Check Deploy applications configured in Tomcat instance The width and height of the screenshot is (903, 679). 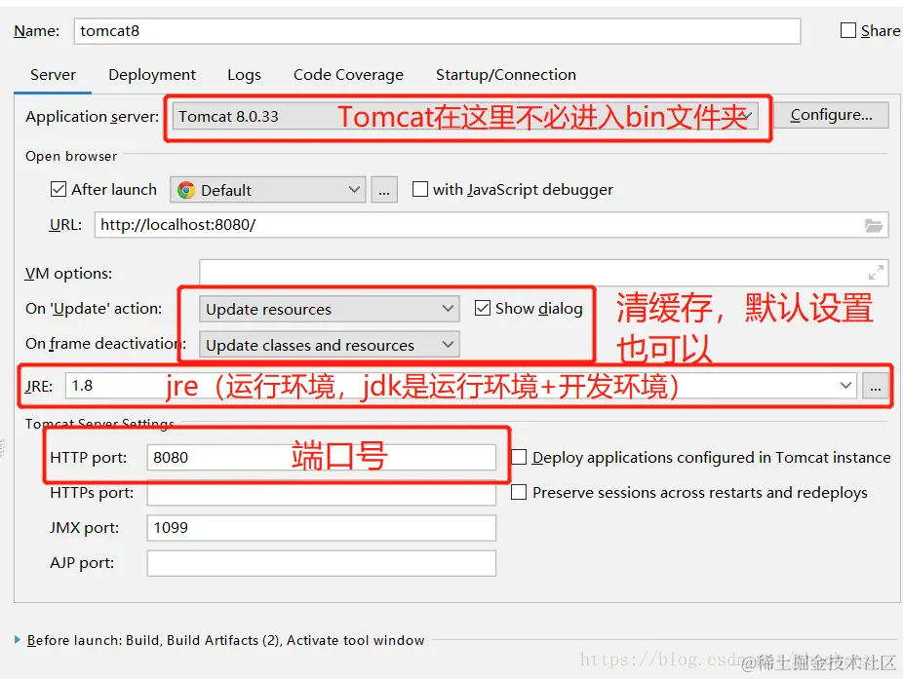(x=519, y=458)
